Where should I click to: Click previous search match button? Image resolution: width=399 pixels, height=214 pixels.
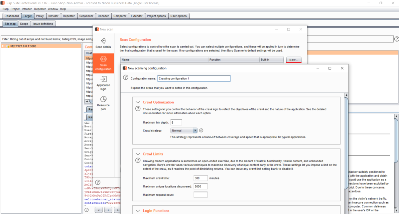point(98,210)
